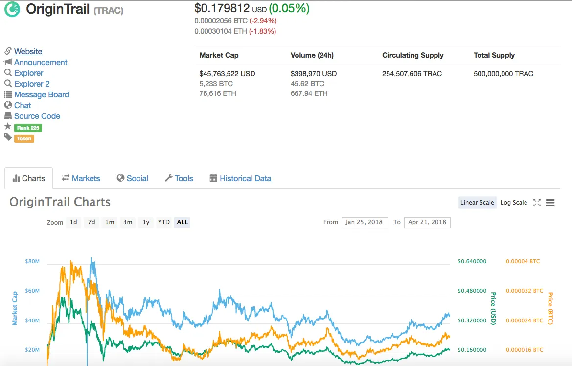Click the OriginTrail logo icon

point(12,9)
